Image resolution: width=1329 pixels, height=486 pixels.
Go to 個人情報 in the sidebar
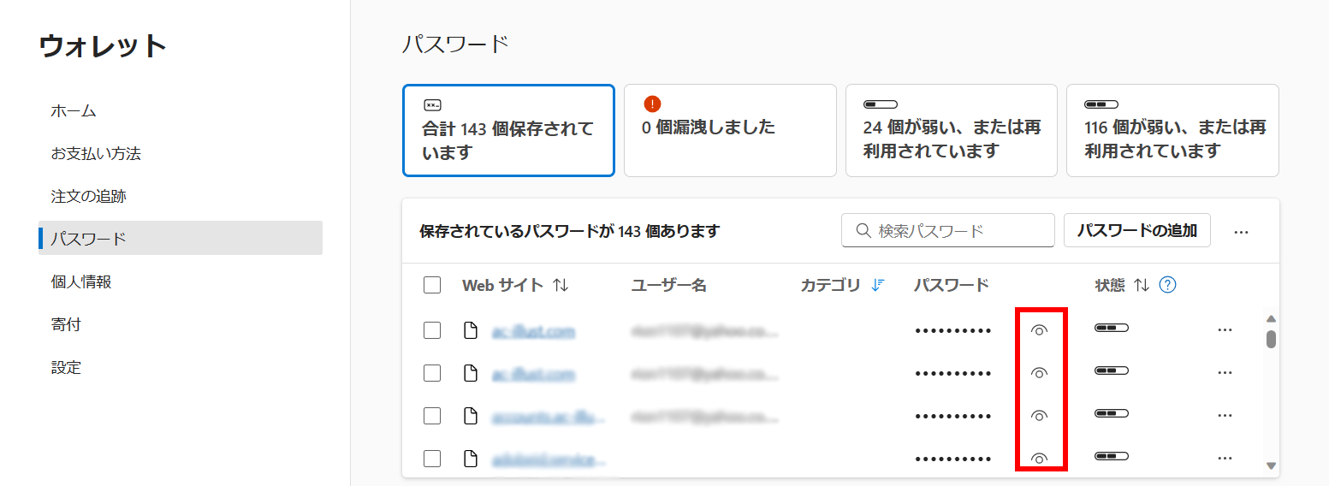(81, 282)
